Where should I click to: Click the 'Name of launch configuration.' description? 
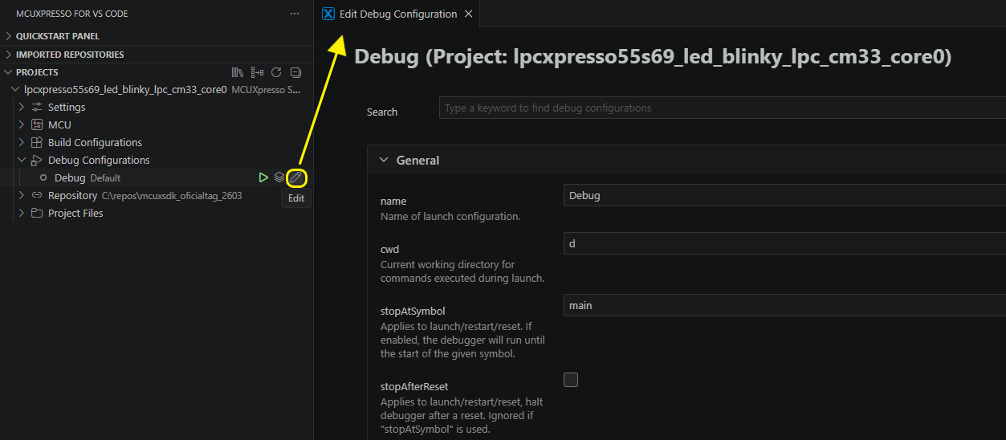[x=450, y=216]
